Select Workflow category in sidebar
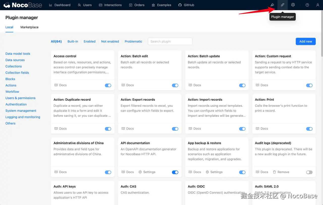The height and width of the screenshot is (205, 323). point(12,92)
